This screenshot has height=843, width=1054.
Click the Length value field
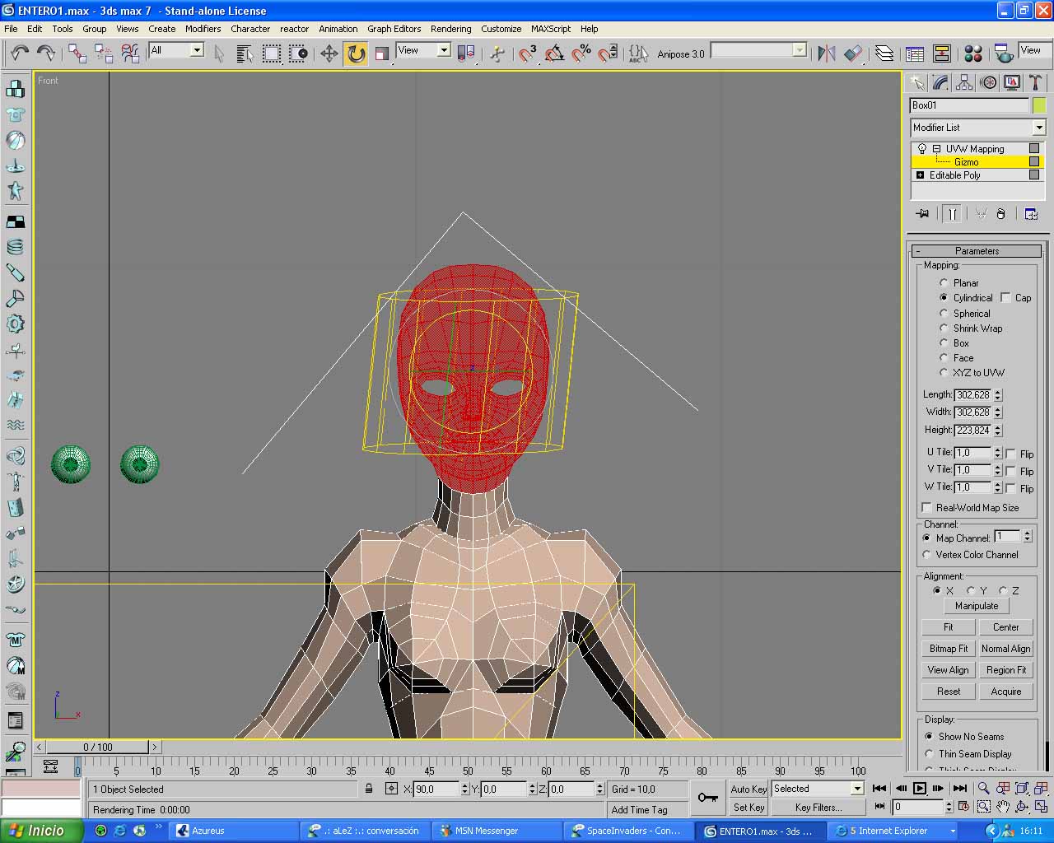tap(973, 395)
